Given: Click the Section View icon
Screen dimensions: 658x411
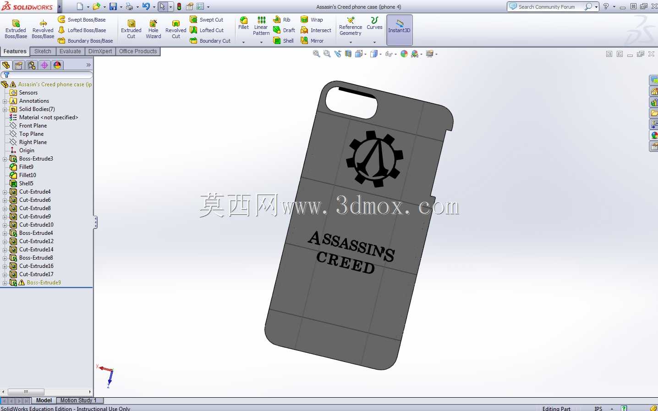Looking at the screenshot, I should [x=348, y=54].
